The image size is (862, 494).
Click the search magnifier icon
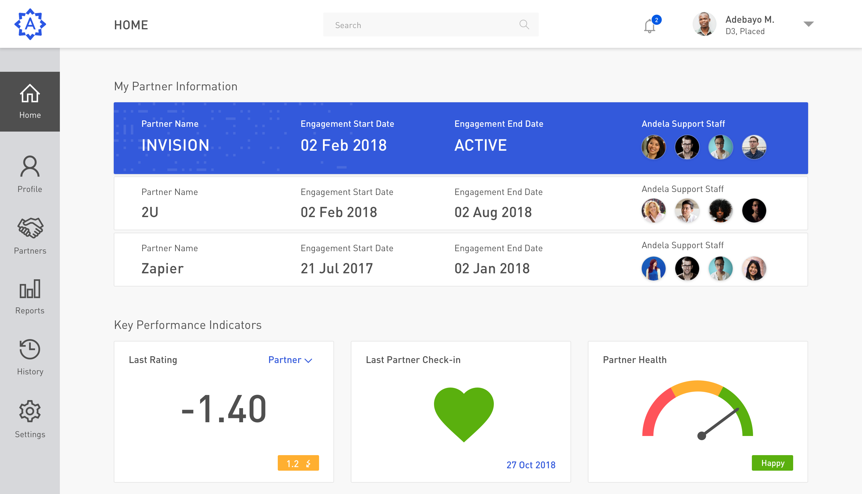[524, 25]
